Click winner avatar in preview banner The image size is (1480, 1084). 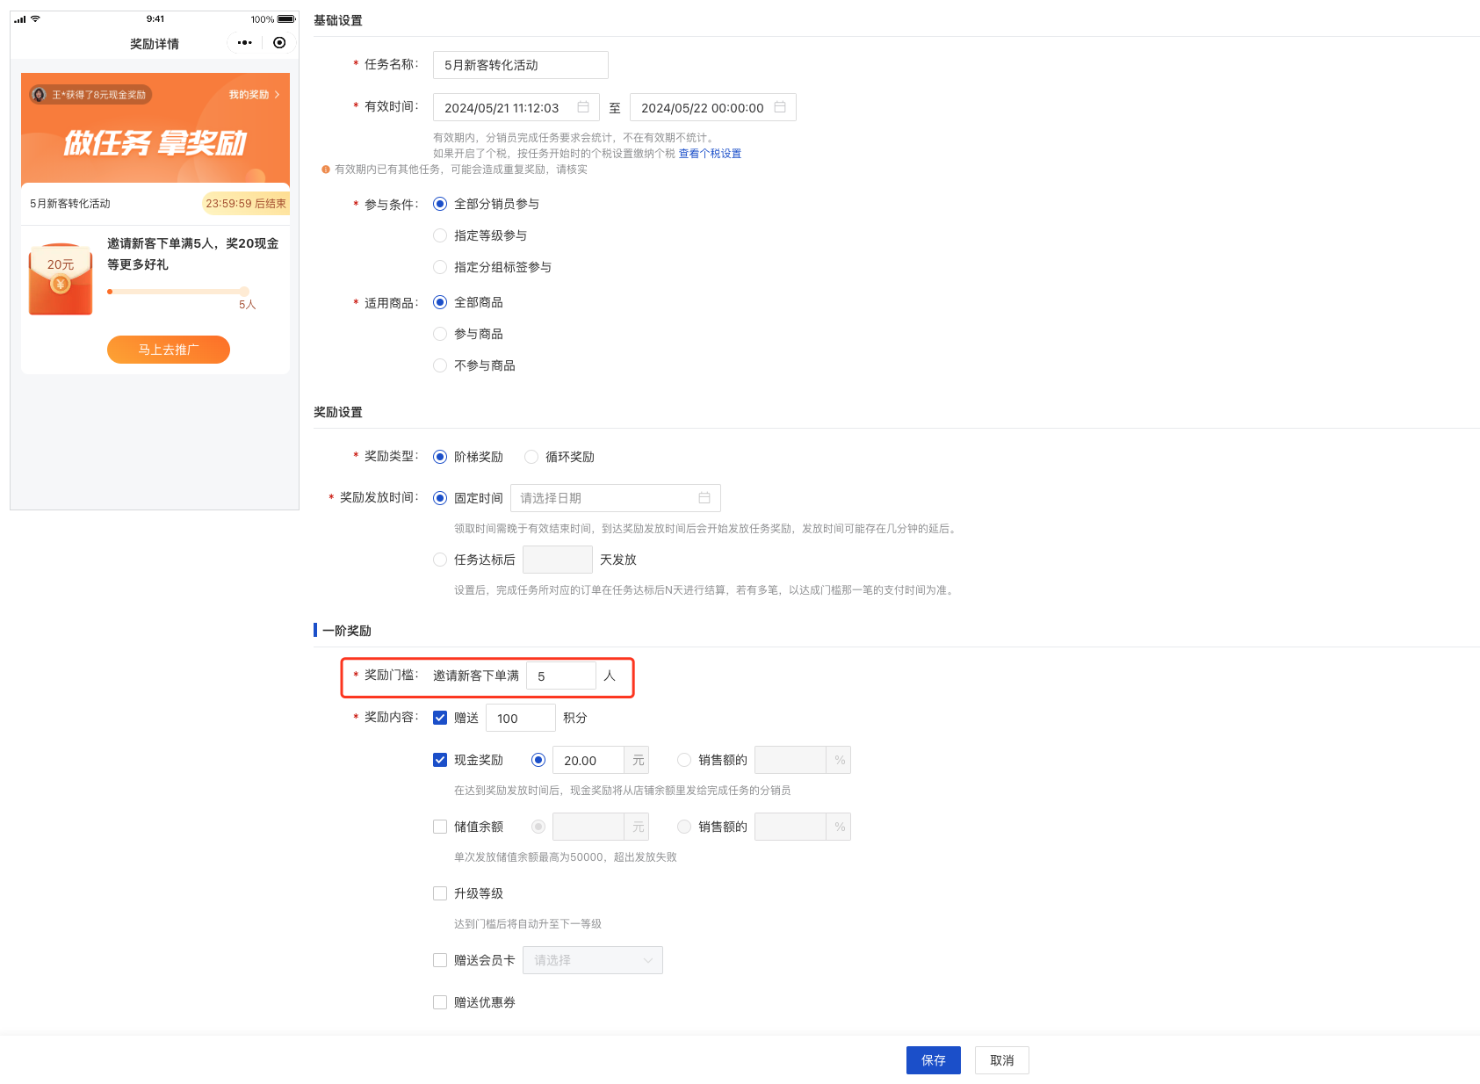pyautogui.click(x=39, y=95)
